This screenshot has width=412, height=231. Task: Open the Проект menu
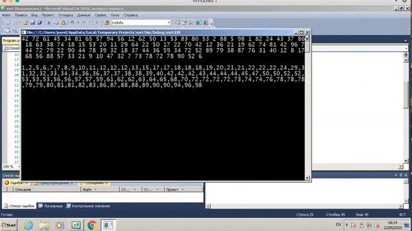click(48, 15)
